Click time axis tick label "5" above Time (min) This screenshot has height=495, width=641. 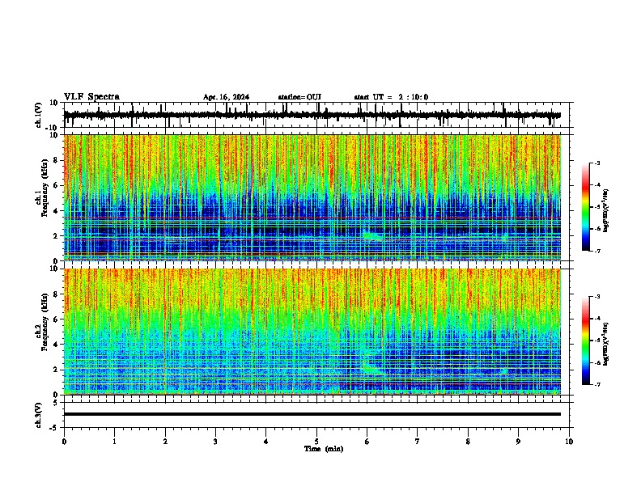click(x=316, y=442)
